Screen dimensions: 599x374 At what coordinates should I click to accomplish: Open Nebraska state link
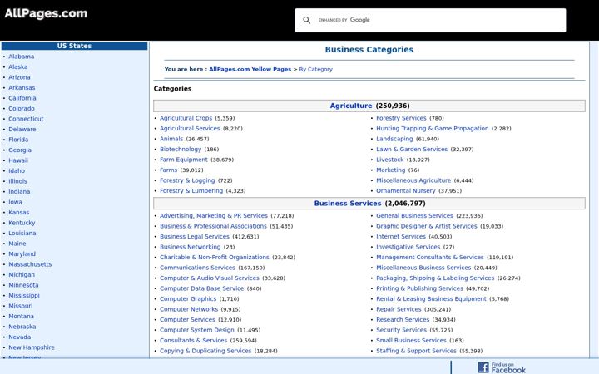(x=22, y=327)
